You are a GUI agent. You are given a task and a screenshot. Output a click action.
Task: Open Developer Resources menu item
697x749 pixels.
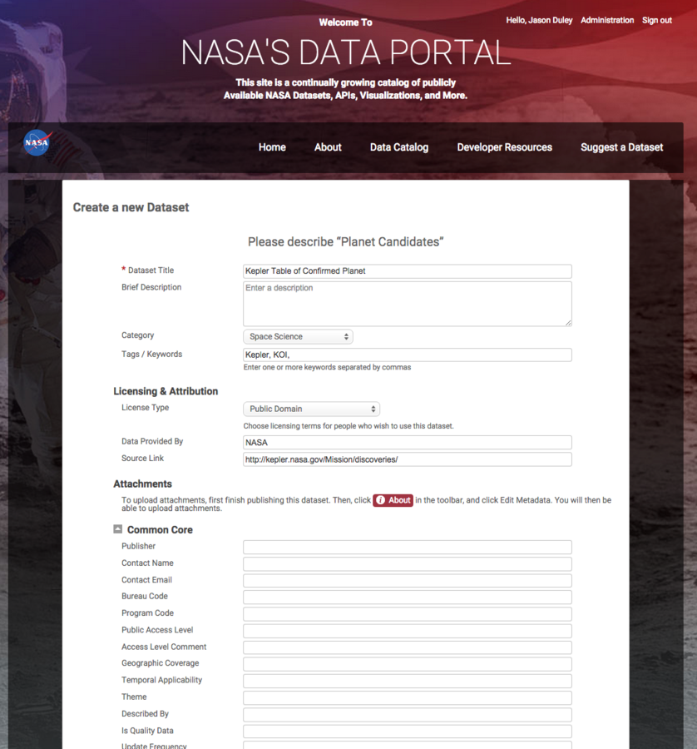505,147
